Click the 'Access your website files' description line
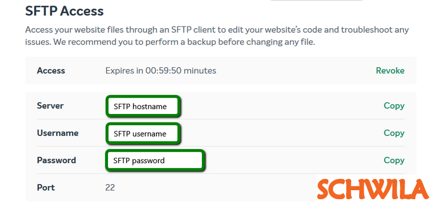Screen dimensions: 431x206 pos(217,29)
